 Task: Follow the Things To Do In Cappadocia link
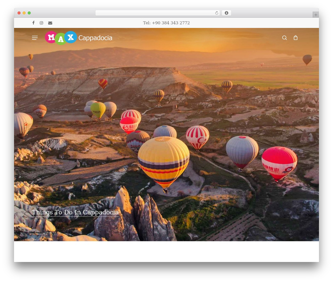tap(75, 212)
